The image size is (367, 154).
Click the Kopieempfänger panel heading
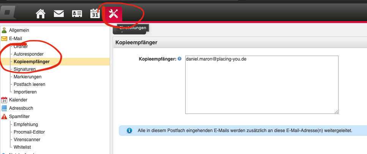[137, 43]
